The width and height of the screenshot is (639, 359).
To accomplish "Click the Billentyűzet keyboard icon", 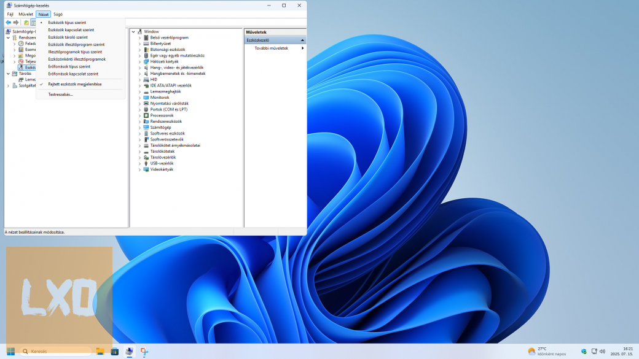I will click(146, 44).
